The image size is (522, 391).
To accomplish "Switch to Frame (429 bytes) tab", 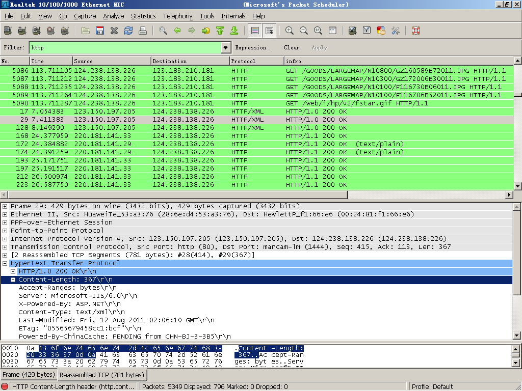I will [x=29, y=375].
